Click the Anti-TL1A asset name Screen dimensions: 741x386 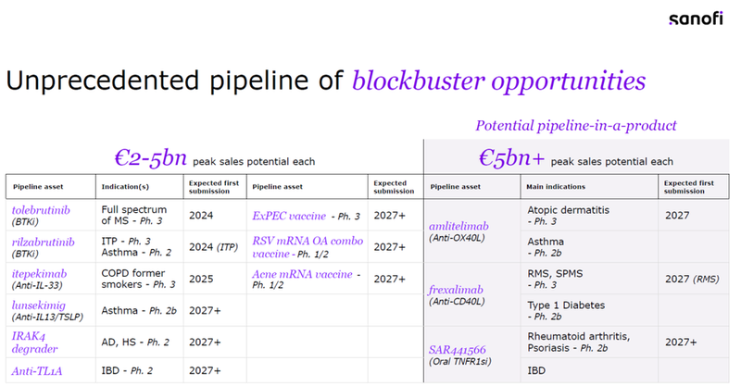[x=37, y=371]
